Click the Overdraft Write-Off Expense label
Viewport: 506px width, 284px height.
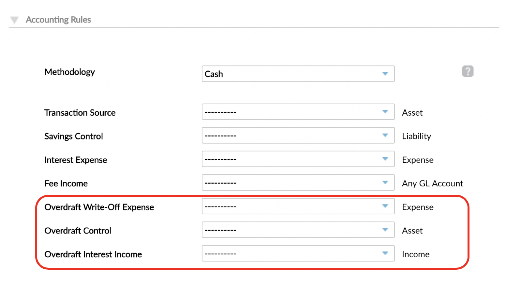pyautogui.click(x=99, y=207)
